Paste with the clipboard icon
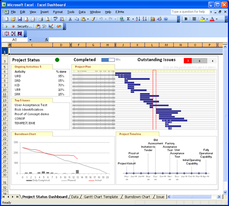 83,19
